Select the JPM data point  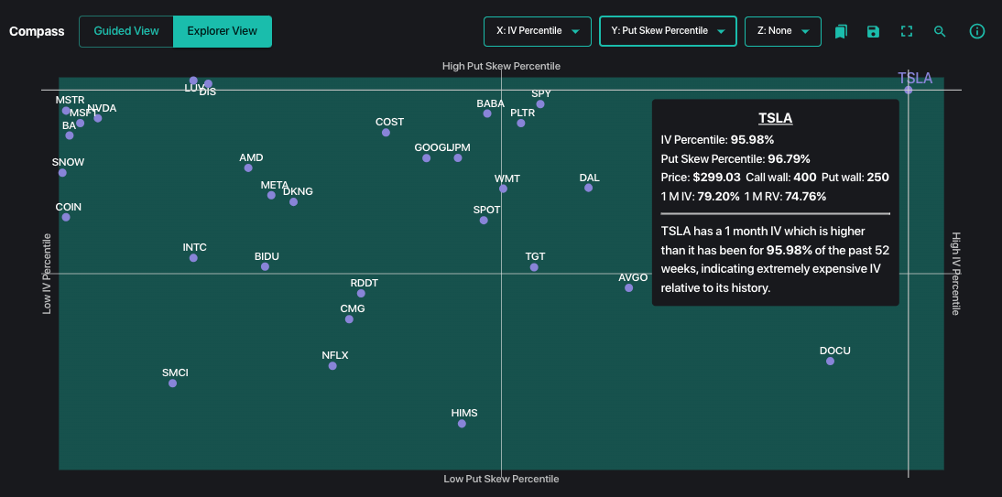(x=458, y=157)
